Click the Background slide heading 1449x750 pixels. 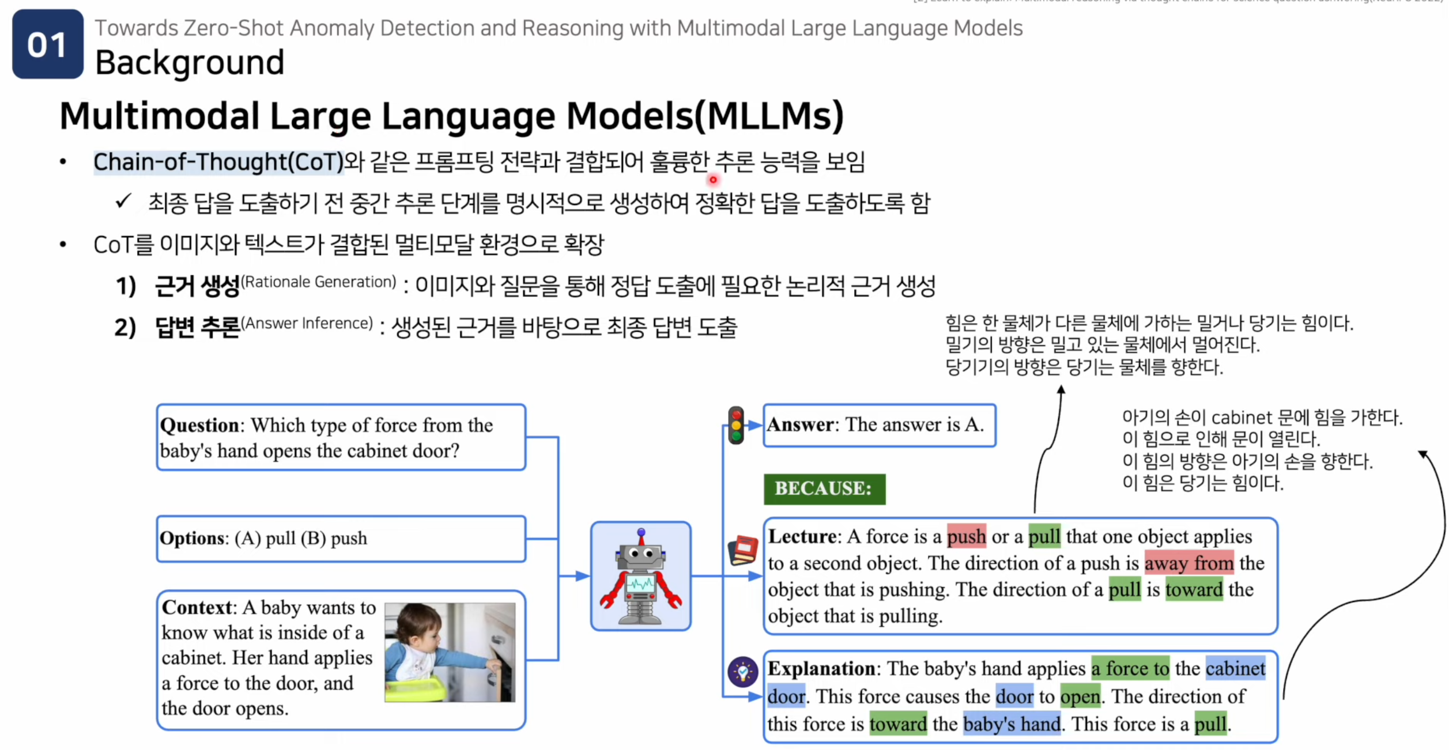[190, 62]
